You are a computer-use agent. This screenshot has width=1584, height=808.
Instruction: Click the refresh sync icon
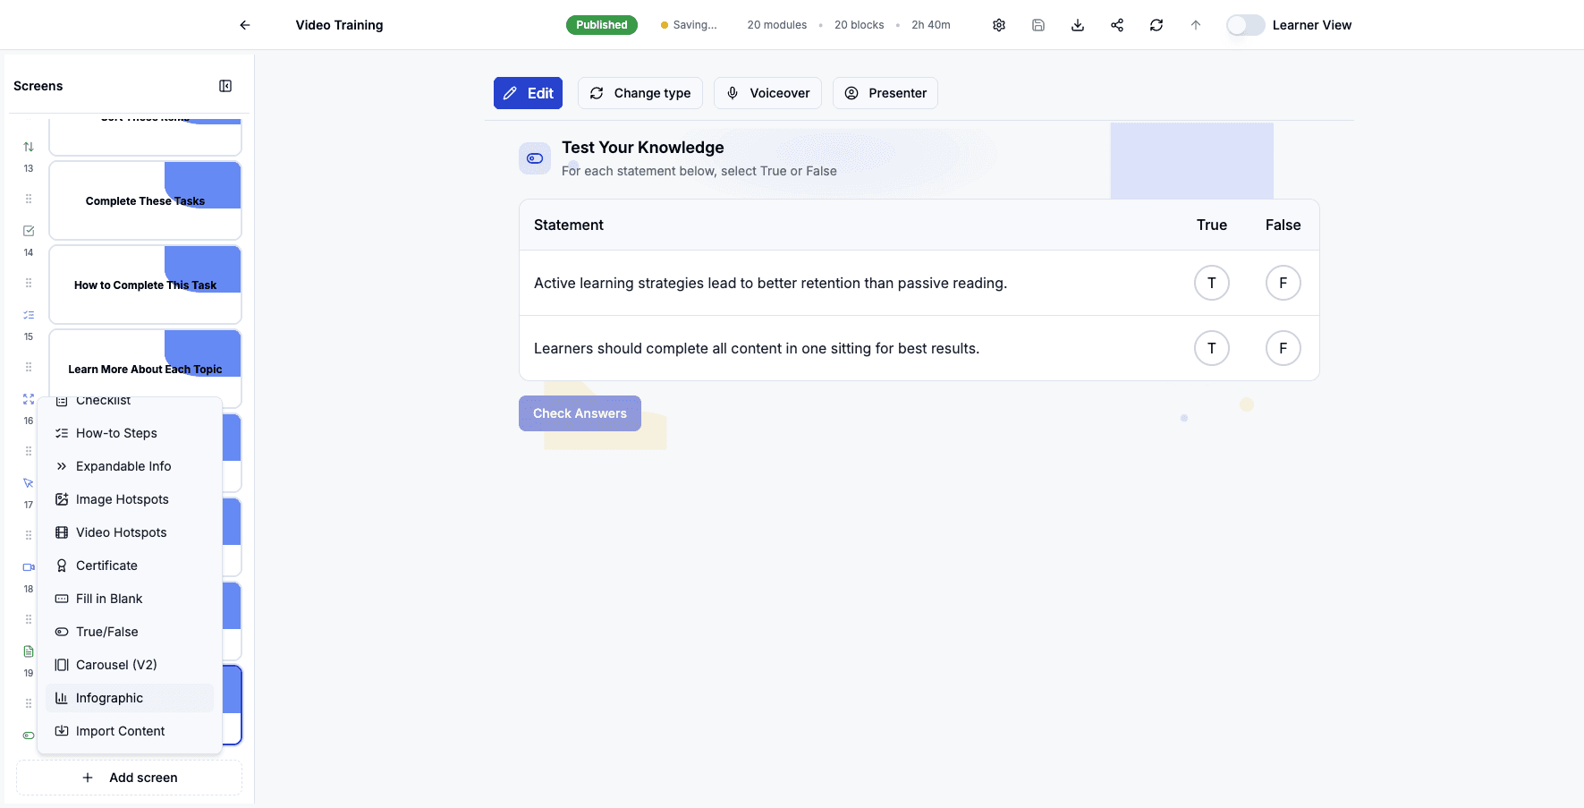pyautogui.click(x=1156, y=25)
